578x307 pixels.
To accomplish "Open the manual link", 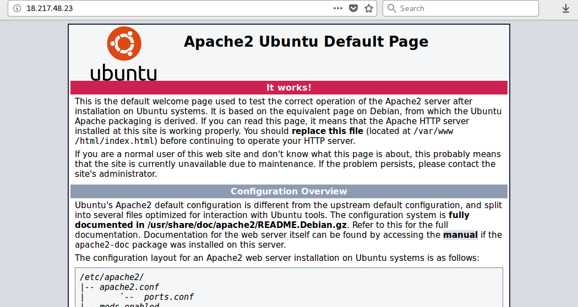I will click(460, 235).
